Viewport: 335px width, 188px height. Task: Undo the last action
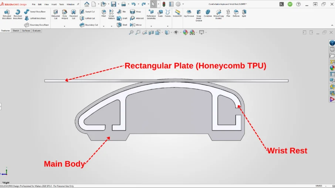(x=133, y=4)
